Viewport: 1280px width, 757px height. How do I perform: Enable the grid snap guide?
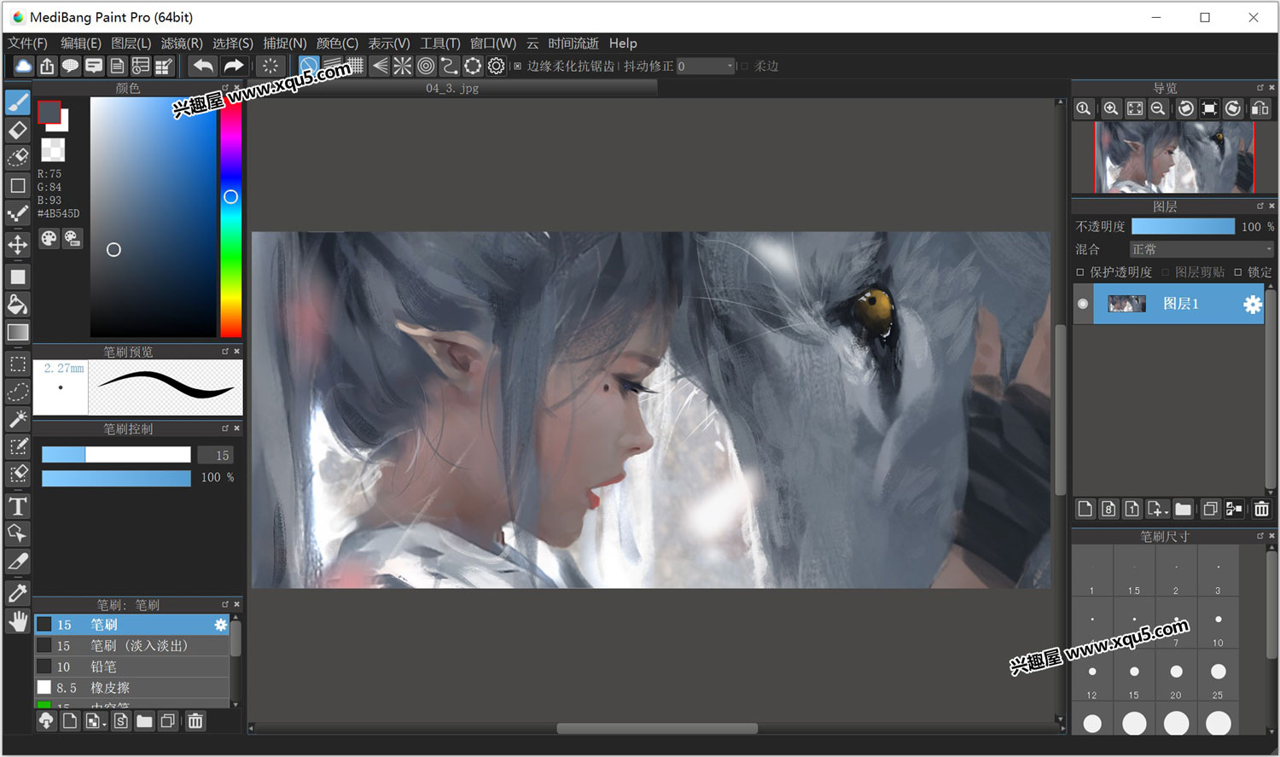pos(356,66)
